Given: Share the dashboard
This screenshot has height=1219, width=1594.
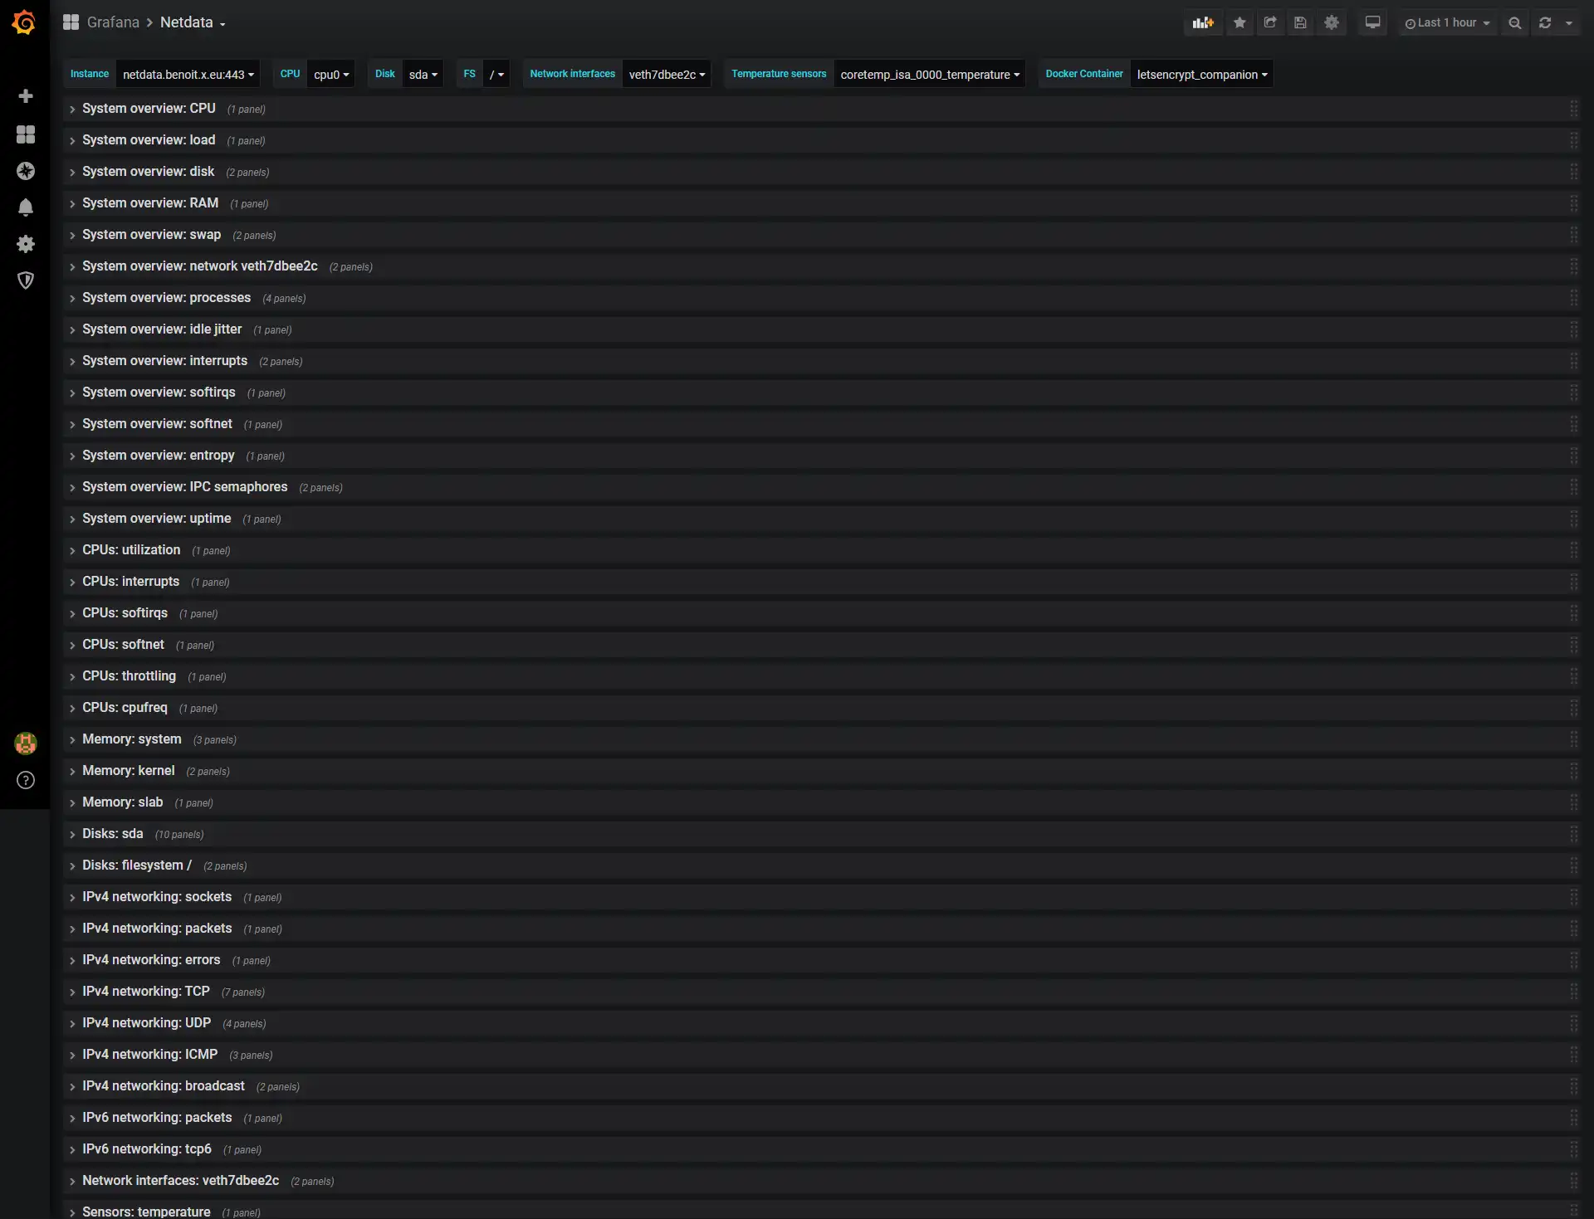Looking at the screenshot, I should (1270, 22).
